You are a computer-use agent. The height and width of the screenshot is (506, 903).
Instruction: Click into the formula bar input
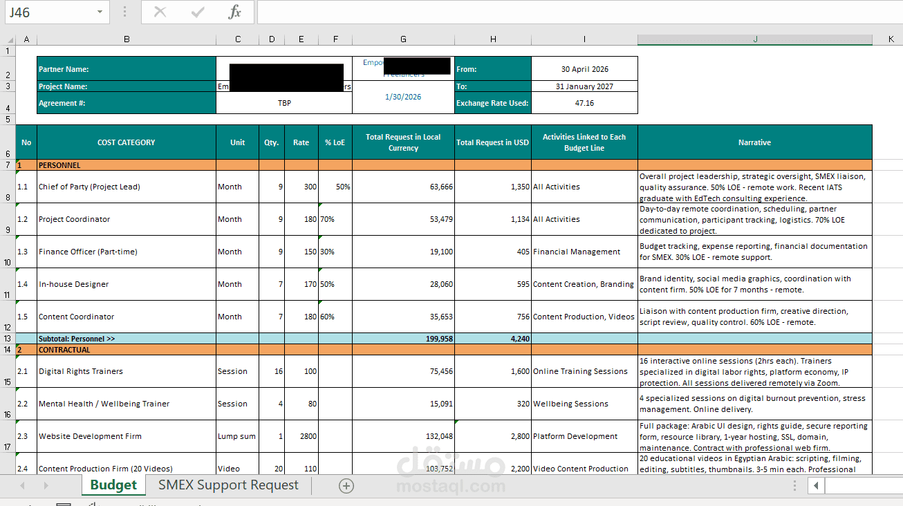(579, 12)
